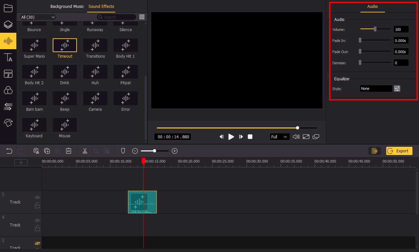
Task: Lock Track 4 with padlock icon
Action: click(x=38, y=228)
